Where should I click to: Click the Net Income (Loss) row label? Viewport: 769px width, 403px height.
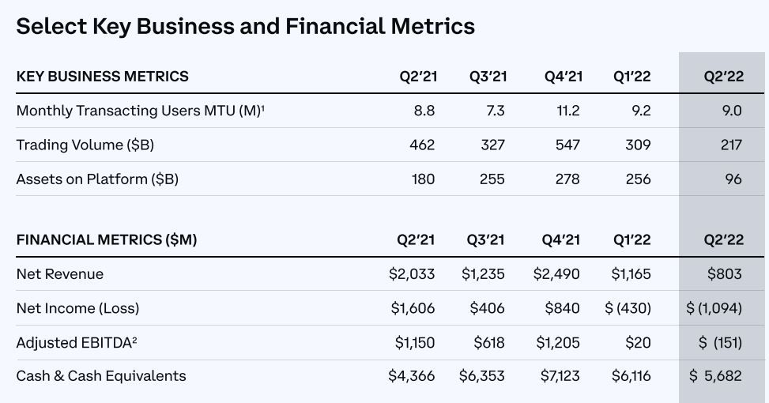77,308
